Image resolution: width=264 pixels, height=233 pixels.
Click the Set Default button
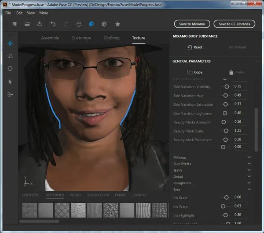coord(237,47)
